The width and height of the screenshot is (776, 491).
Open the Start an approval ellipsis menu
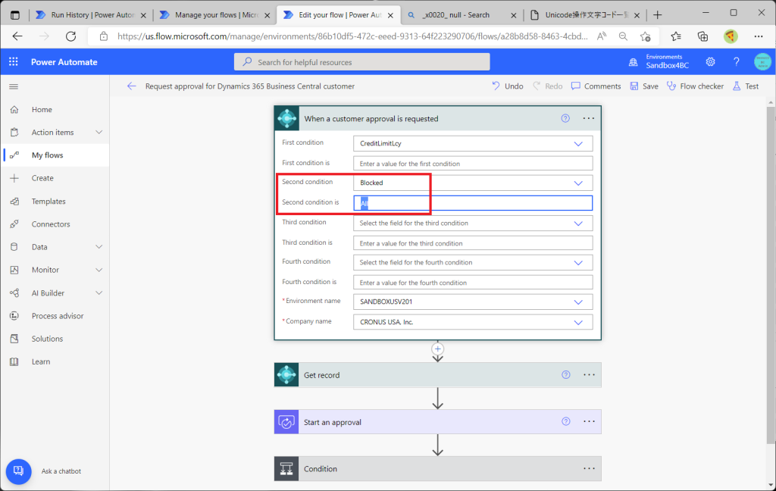coord(589,421)
